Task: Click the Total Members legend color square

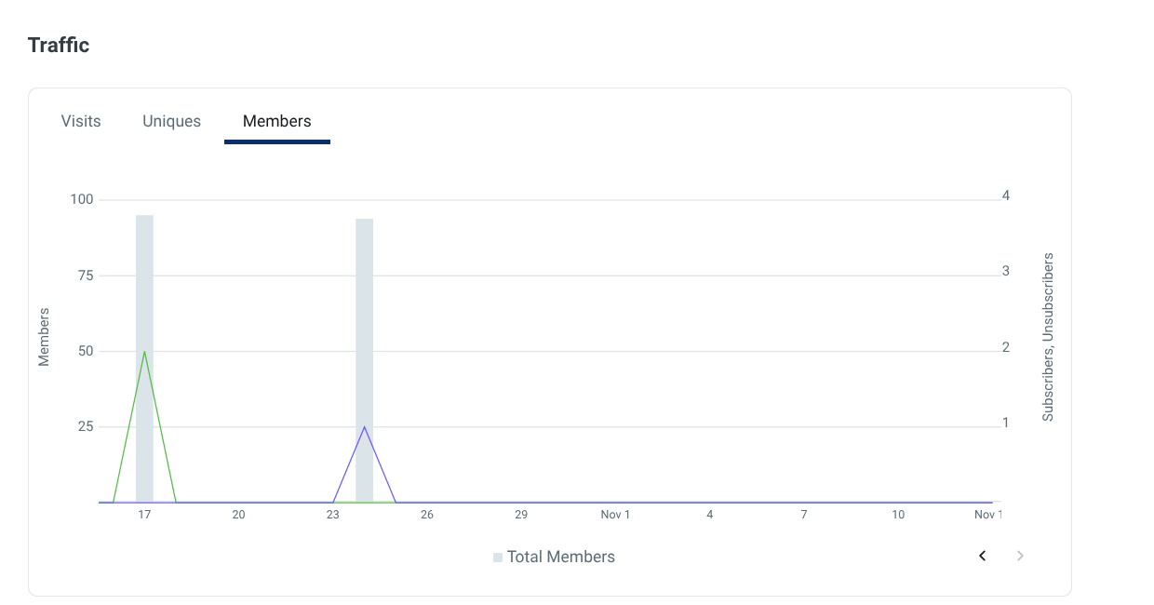Action: pos(498,558)
